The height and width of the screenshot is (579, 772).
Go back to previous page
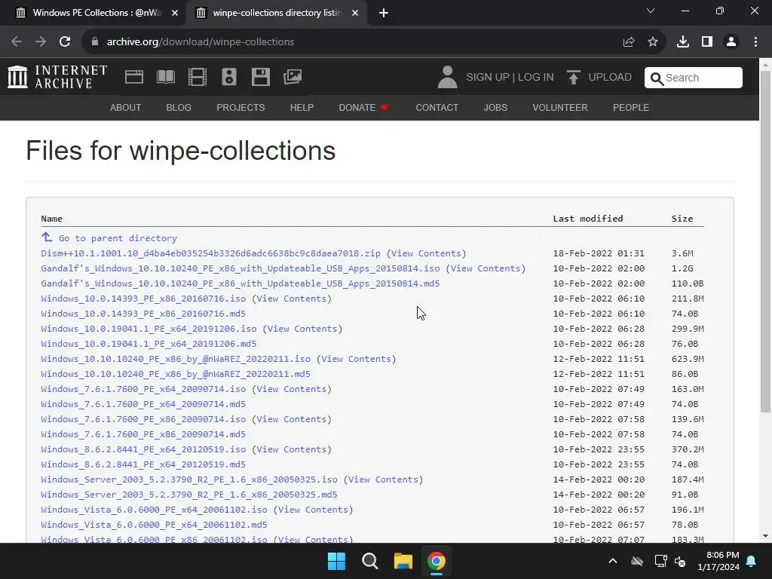[x=17, y=41]
